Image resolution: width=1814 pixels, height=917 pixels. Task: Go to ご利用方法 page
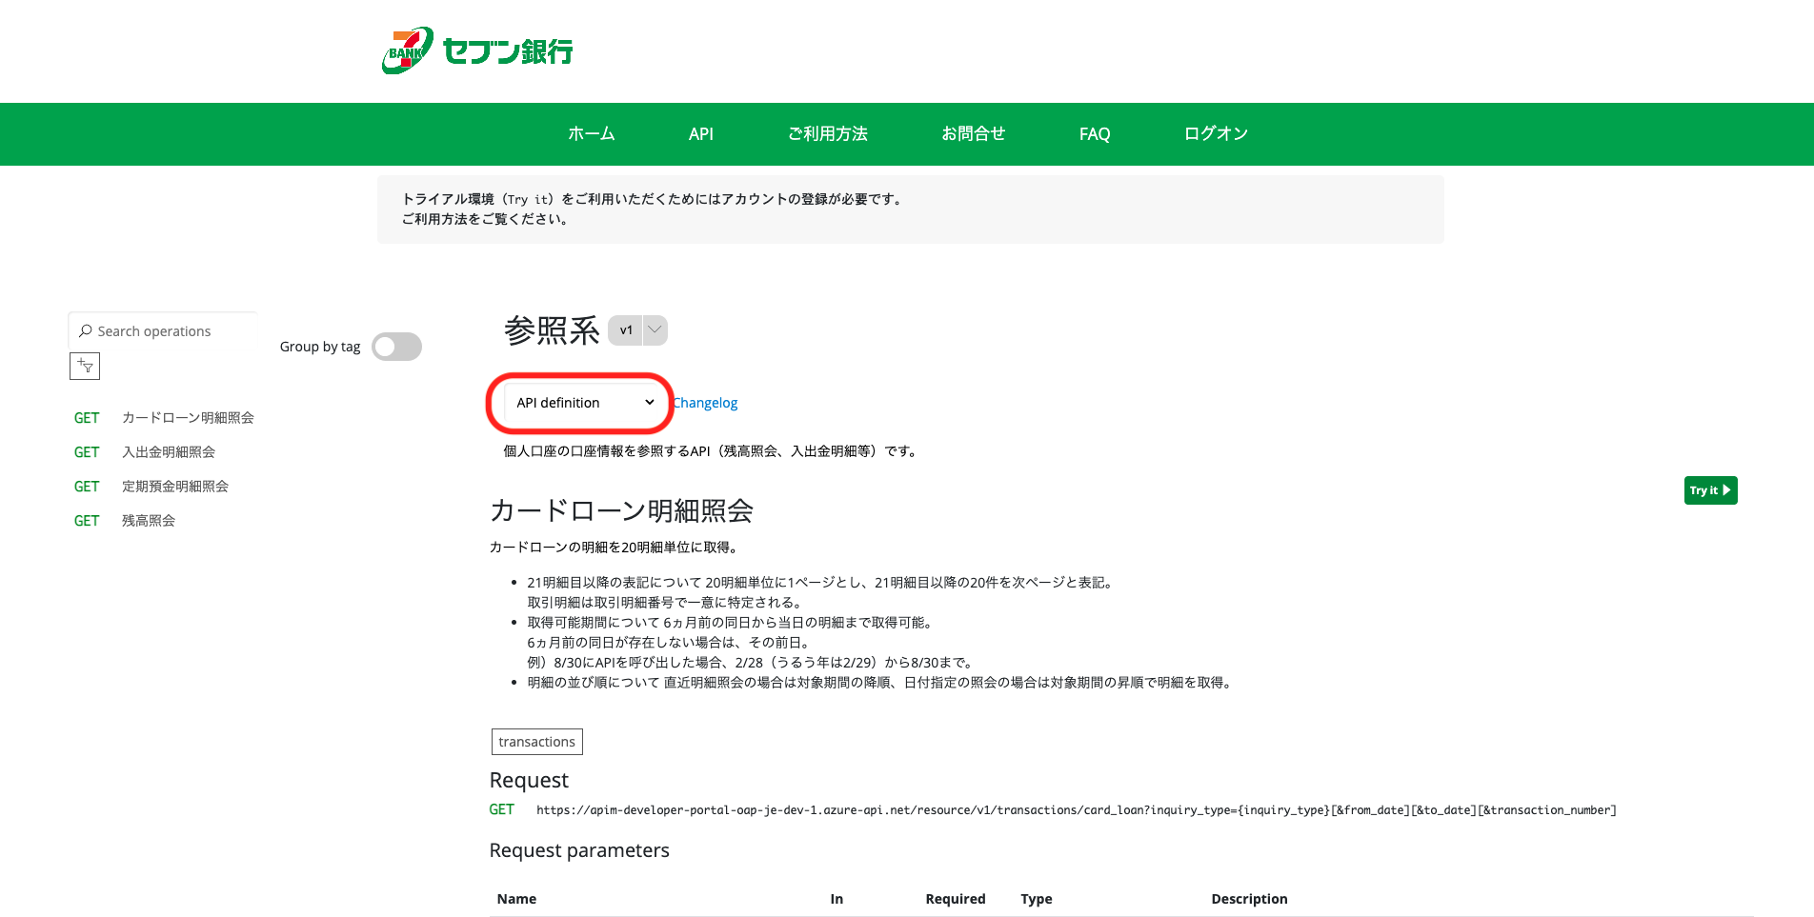pyautogui.click(x=827, y=134)
